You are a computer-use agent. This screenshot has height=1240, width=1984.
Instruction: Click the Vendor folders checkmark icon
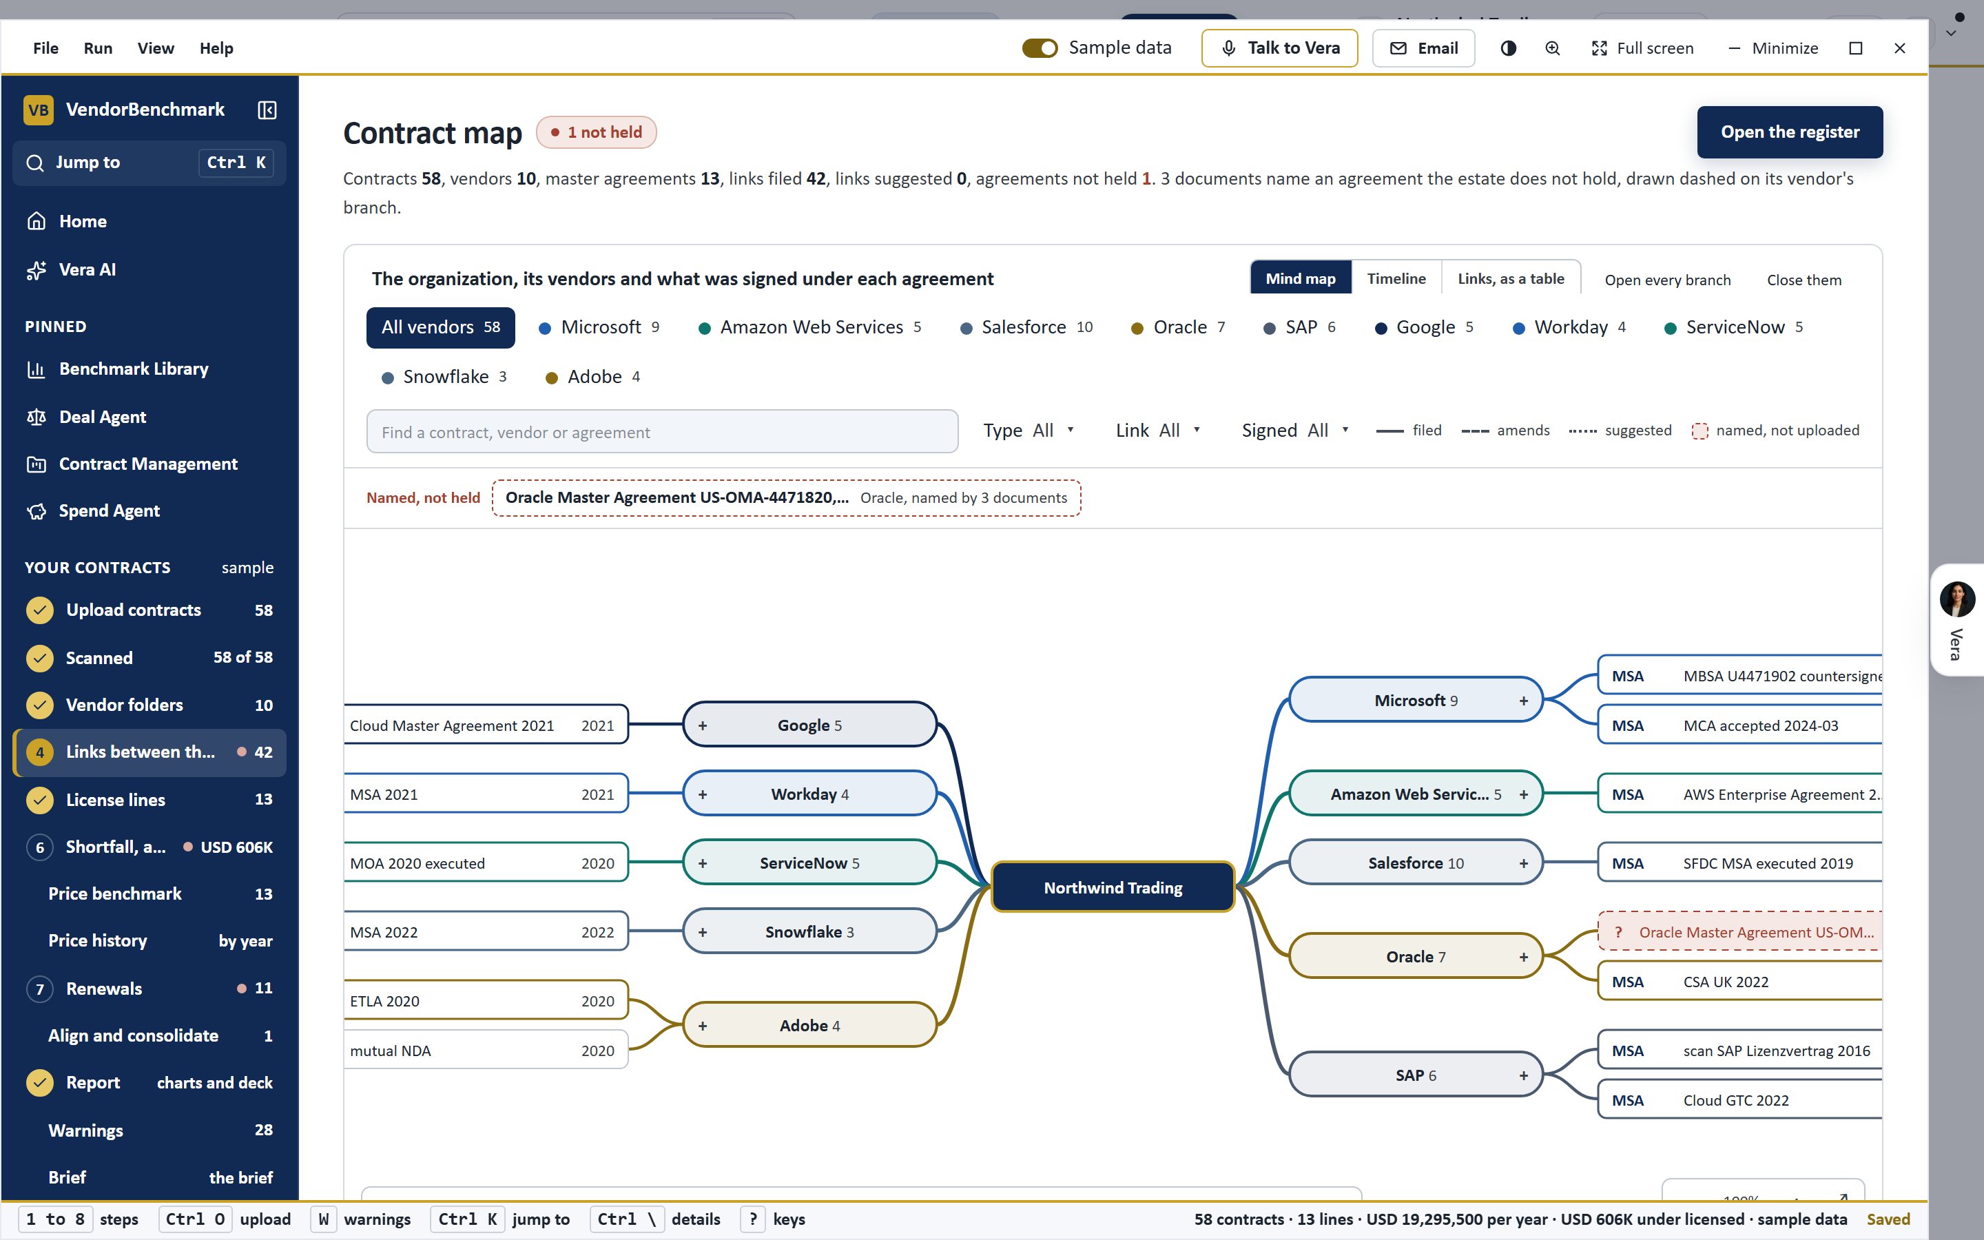[39, 705]
